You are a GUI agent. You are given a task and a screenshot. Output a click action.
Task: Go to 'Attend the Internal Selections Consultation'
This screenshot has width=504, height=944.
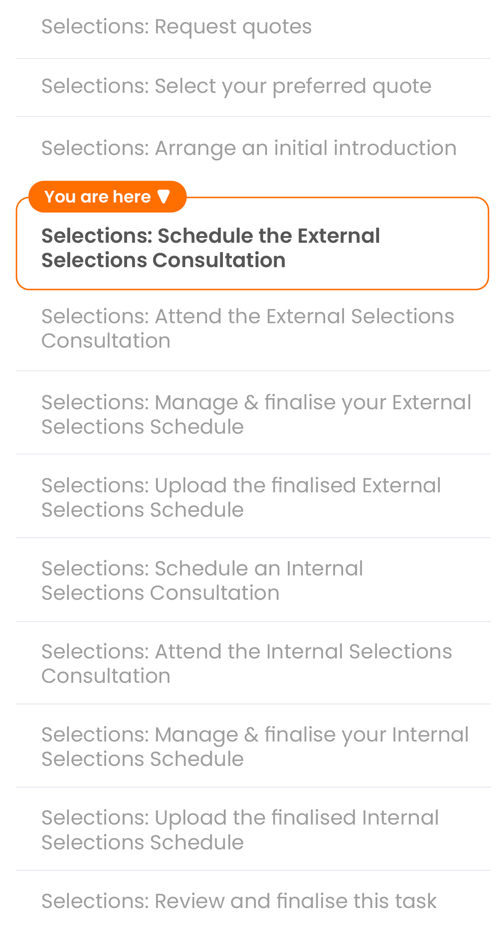tap(246, 664)
